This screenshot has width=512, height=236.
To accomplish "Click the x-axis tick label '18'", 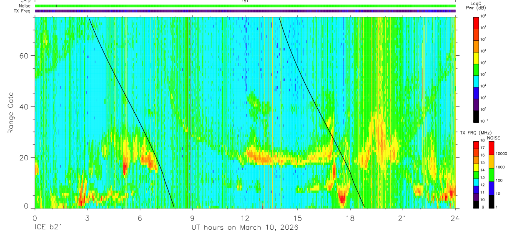I will pos(350,218).
